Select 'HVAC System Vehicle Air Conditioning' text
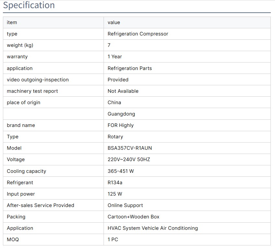Image resolution: width=275 pixels, height=249 pixels. click(x=153, y=228)
